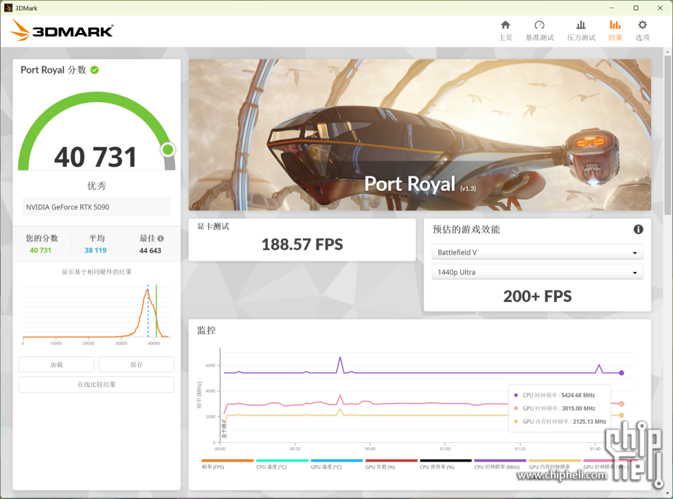Image resolution: width=673 pixels, height=499 pixels.
Task: Click the score distribution histogram peak
Action: pos(147,290)
